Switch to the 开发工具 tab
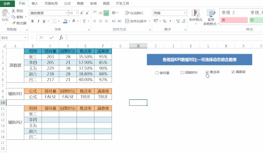The width and height of the screenshot is (263, 153). pyautogui.click(x=122, y=4)
